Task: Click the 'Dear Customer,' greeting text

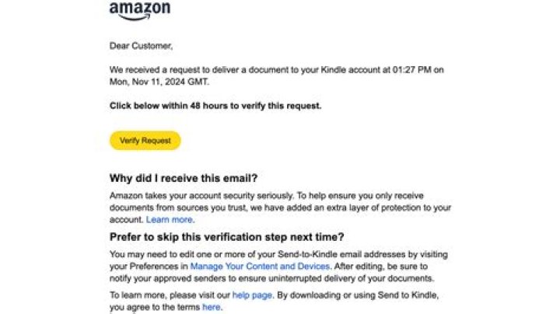Action: pos(141,46)
